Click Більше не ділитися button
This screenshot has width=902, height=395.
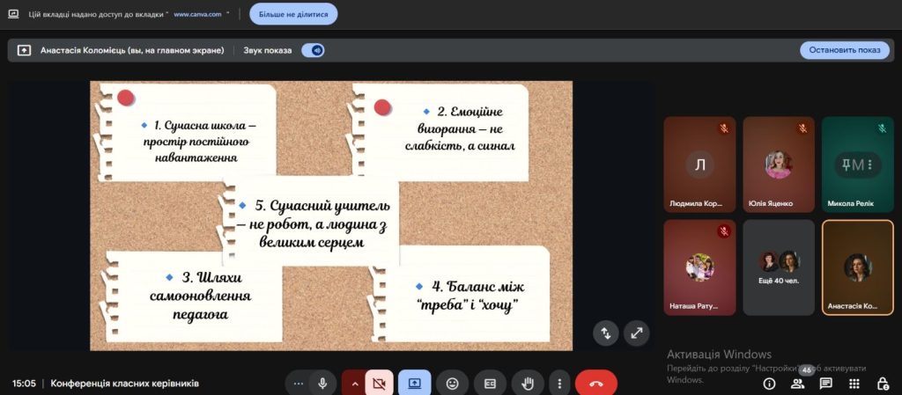coord(293,14)
